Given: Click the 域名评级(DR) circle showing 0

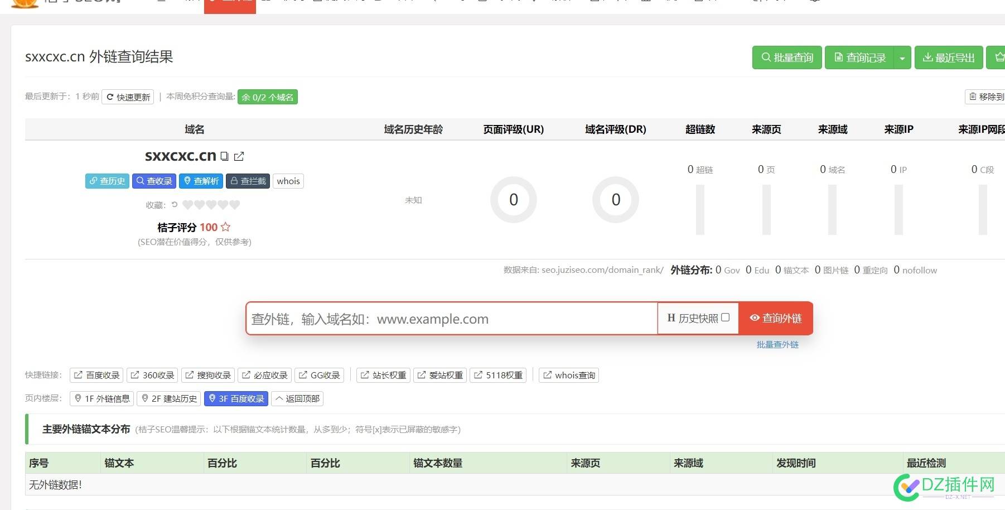Looking at the screenshot, I should (616, 200).
